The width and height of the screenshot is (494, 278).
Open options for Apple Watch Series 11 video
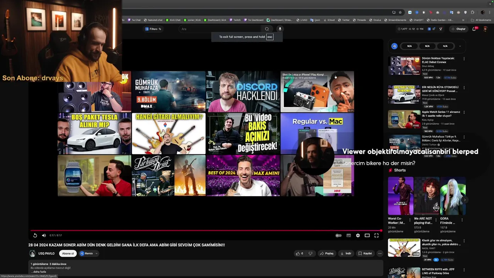click(464, 112)
